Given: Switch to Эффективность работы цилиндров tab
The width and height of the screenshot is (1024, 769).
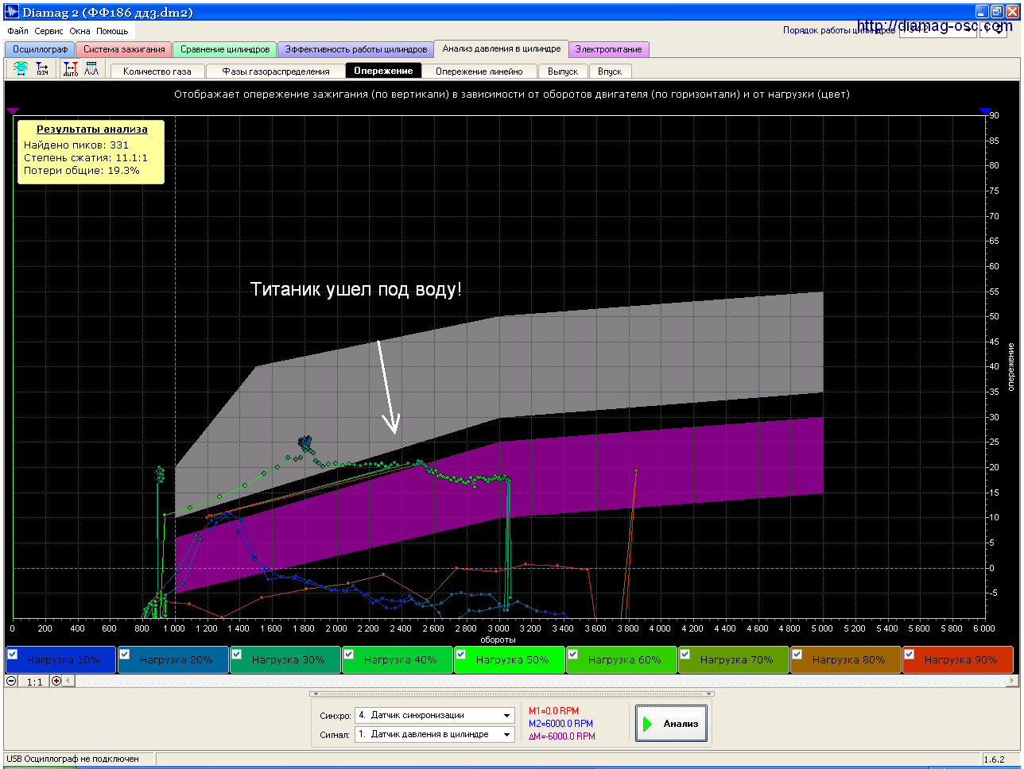Looking at the screenshot, I should click(356, 49).
